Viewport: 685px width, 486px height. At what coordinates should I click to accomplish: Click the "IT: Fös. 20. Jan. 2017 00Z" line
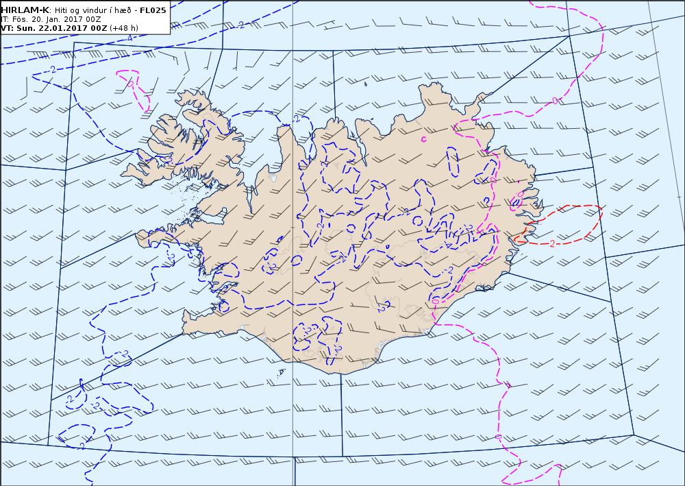click(x=50, y=19)
